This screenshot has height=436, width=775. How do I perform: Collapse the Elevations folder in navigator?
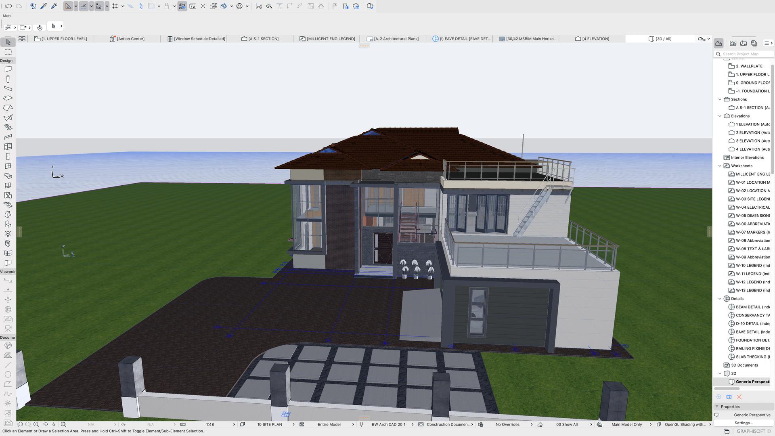tap(720, 116)
